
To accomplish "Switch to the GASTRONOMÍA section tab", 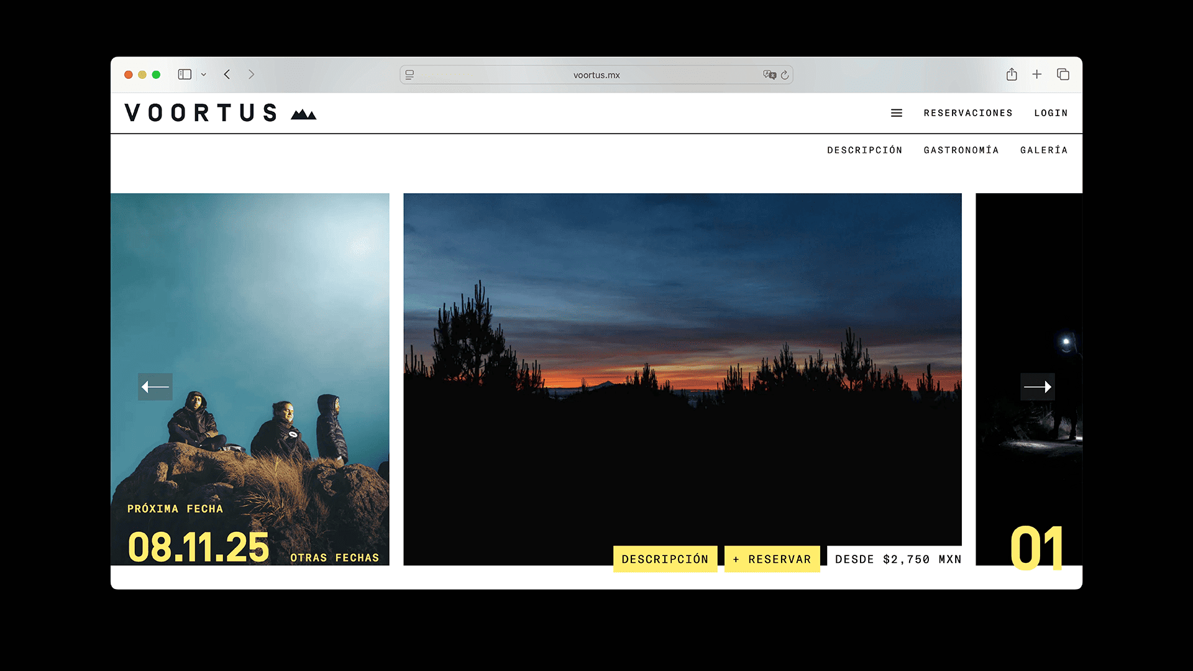I will click(961, 150).
